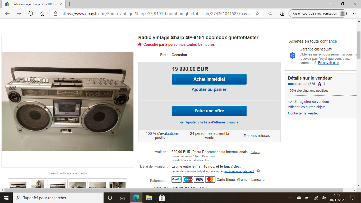
Task: Save seller with heart icon
Action: click(290, 101)
